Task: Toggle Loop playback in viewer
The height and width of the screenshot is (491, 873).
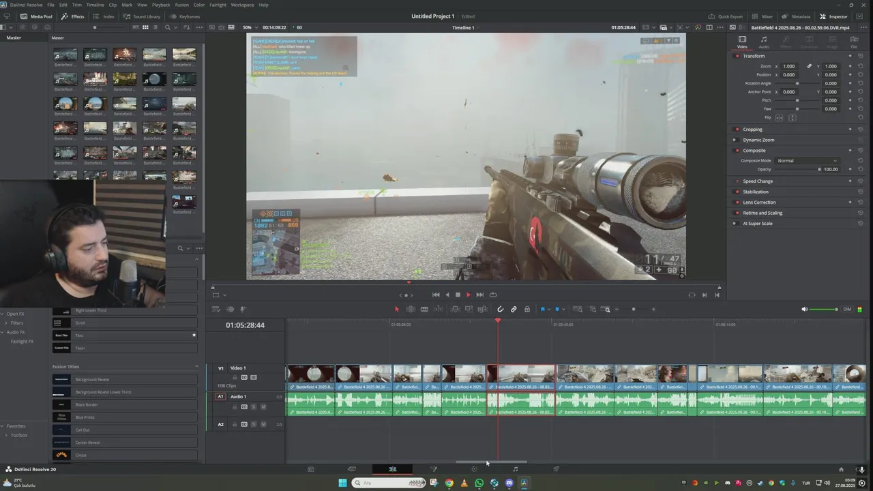Action: (x=493, y=295)
